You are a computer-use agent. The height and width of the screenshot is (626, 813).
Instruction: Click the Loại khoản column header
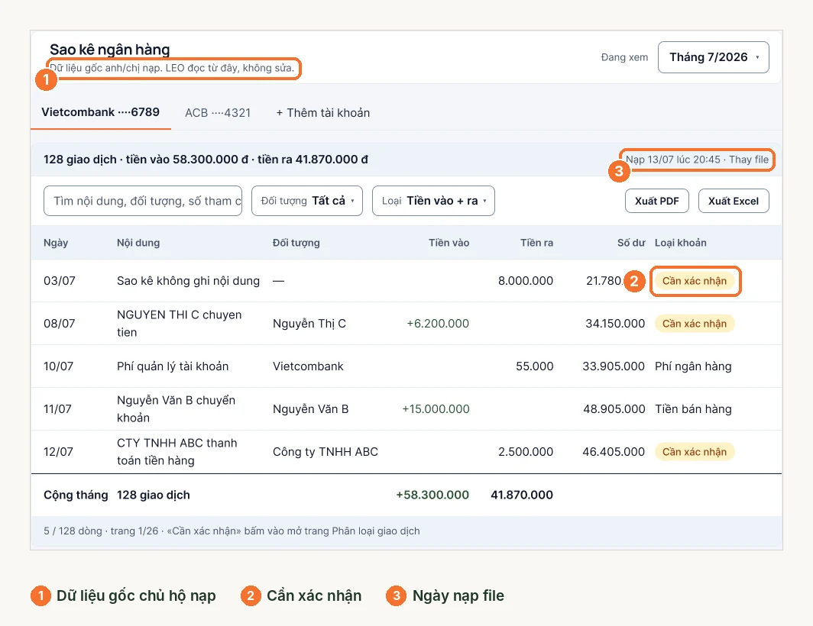[x=680, y=243]
